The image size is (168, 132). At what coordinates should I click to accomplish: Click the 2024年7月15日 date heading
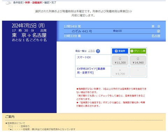point(28,26)
